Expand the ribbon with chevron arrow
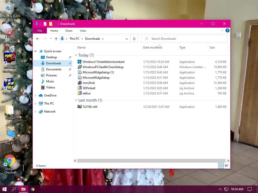 (222, 30)
